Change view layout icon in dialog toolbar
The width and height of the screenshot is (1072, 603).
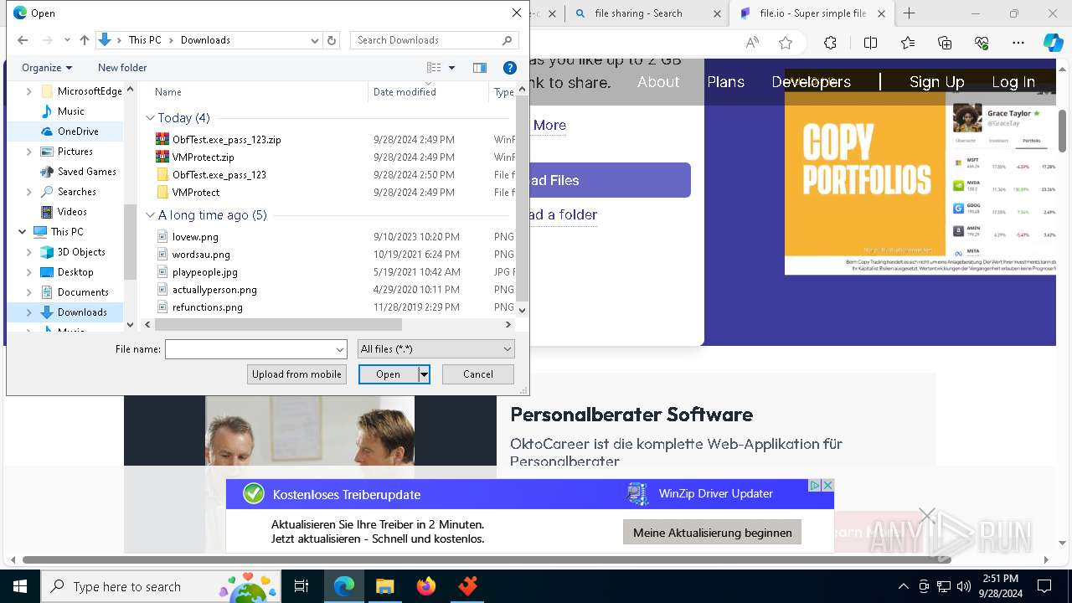click(x=434, y=68)
